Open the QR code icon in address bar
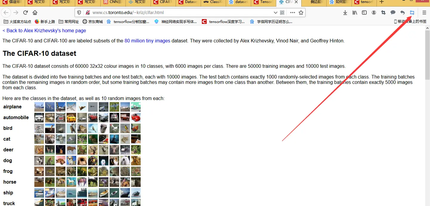This screenshot has width=430, height=206. point(282,13)
